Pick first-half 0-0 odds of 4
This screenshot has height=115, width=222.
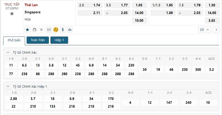[130, 103]
